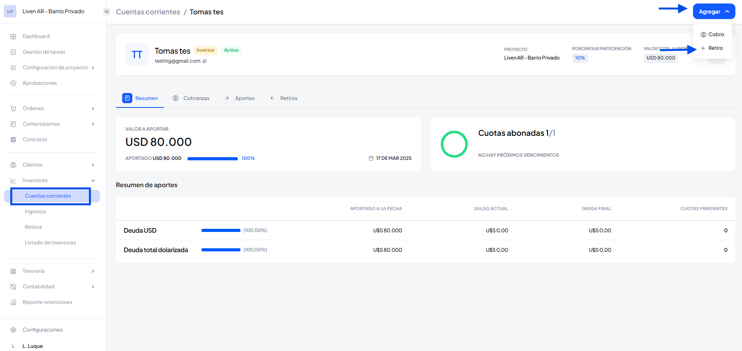Open the Aportes tab

(240, 98)
